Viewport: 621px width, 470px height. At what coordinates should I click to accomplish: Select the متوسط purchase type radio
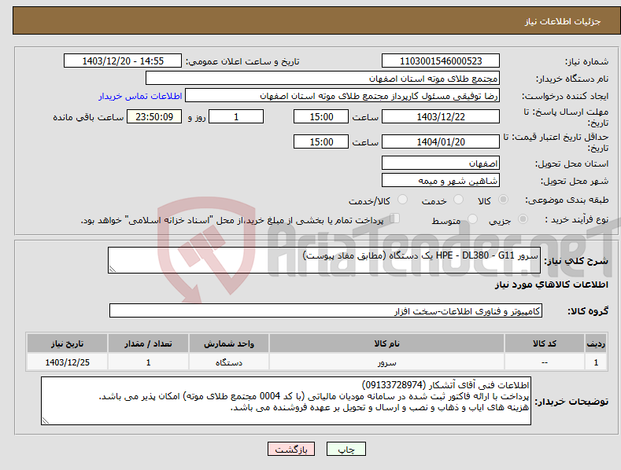tap(472, 218)
